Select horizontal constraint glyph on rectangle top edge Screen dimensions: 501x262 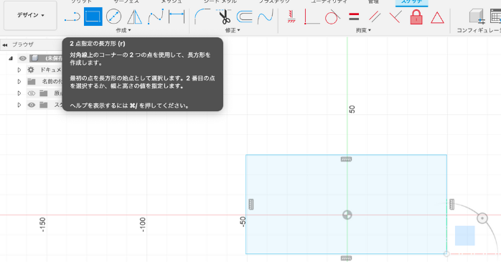(347, 159)
